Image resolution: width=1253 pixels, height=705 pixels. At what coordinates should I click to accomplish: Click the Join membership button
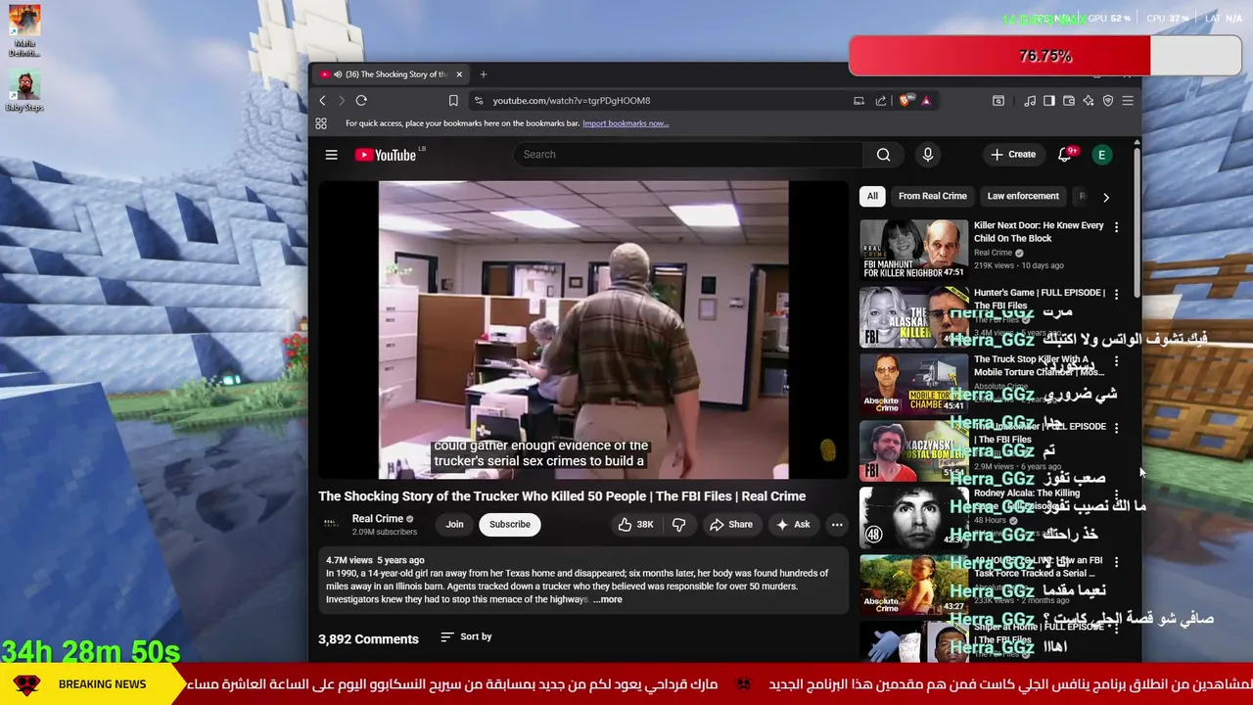coord(455,525)
